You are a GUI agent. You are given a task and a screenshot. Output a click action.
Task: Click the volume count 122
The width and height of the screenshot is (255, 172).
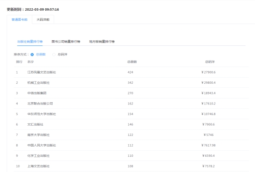coord(130,135)
